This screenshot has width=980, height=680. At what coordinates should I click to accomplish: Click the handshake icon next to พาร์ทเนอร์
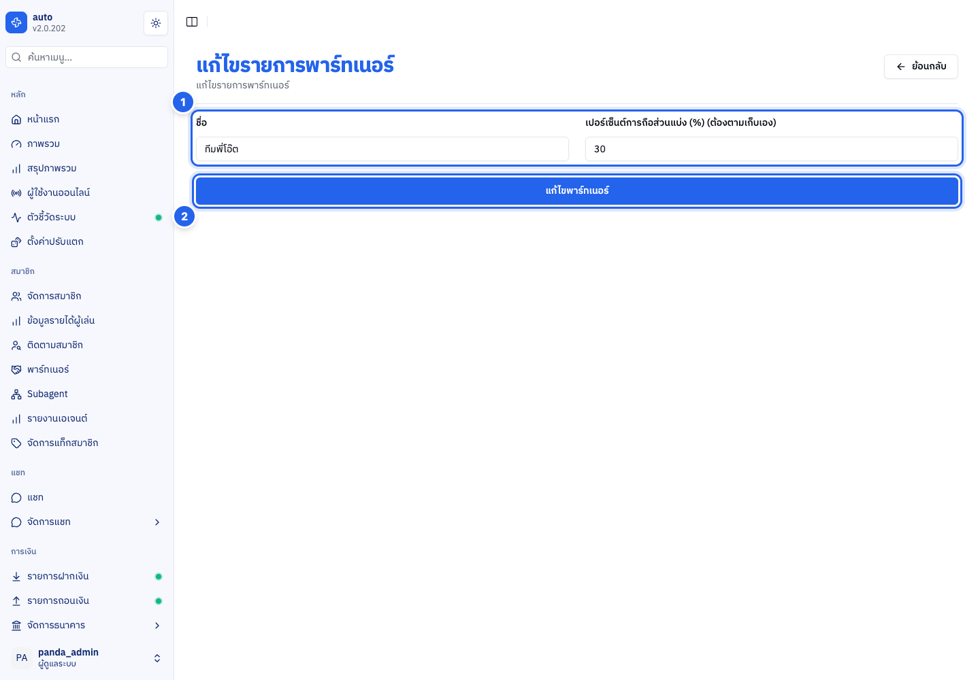[x=16, y=370]
